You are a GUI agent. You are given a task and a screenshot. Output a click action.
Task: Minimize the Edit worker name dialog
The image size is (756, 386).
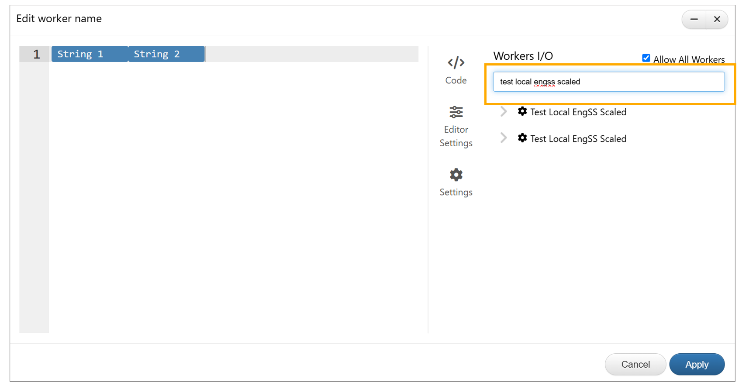tap(694, 19)
